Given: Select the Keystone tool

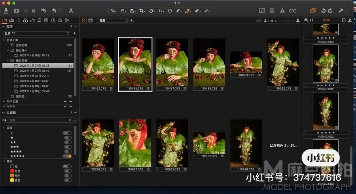Looking at the screenshot, I should (x=161, y=11).
